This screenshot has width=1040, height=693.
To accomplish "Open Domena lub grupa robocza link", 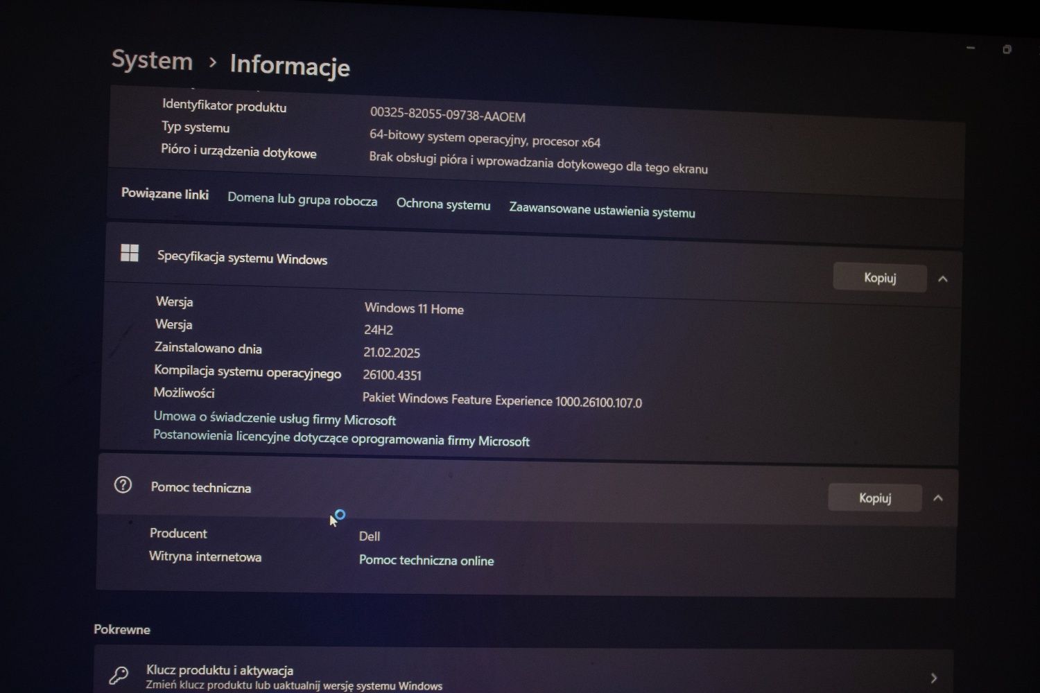I will [302, 200].
